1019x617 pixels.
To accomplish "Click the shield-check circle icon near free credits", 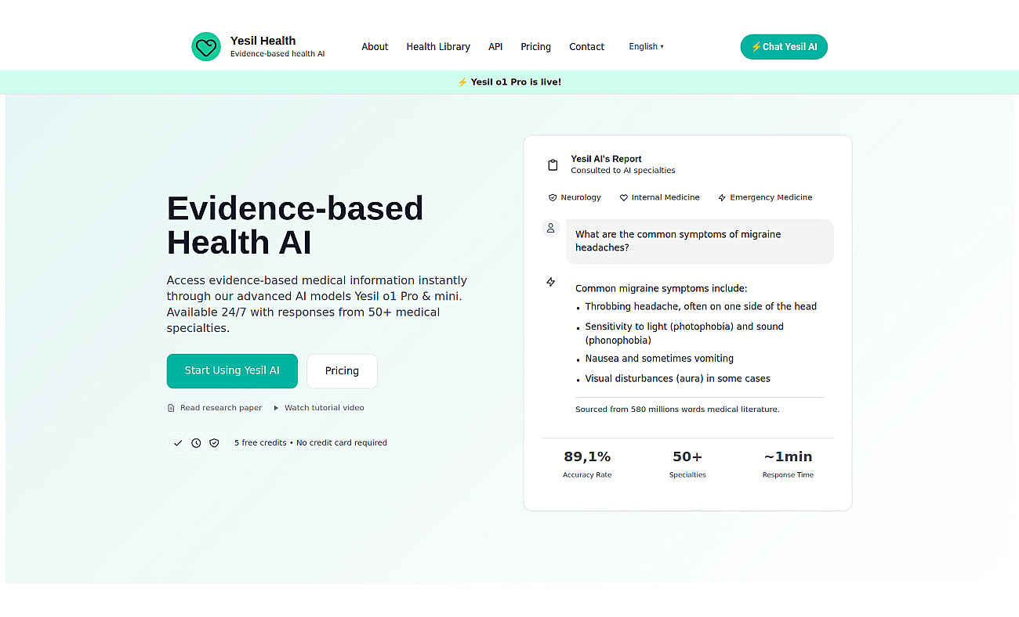I will coord(214,443).
